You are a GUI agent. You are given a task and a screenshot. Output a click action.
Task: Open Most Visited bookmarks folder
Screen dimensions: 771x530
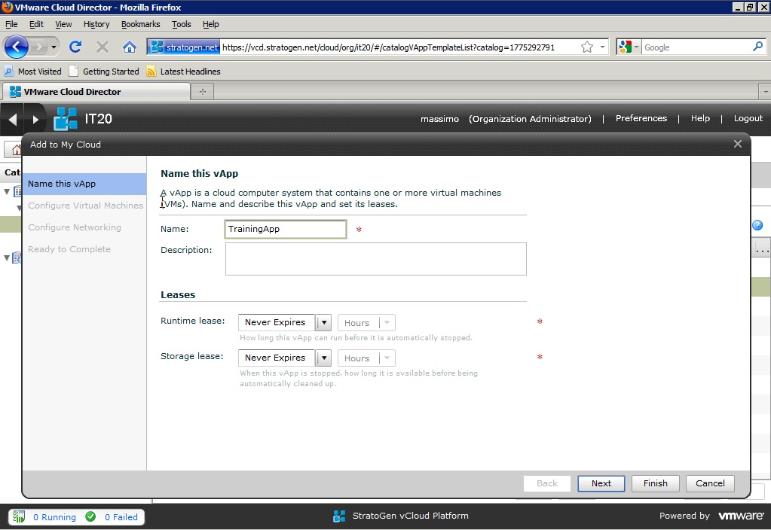coord(33,72)
